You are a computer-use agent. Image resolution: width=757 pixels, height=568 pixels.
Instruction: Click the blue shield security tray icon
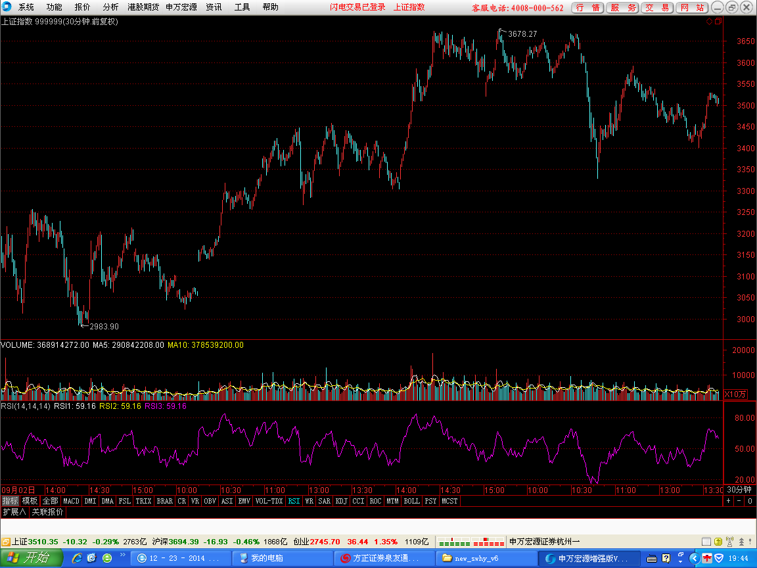(719, 558)
